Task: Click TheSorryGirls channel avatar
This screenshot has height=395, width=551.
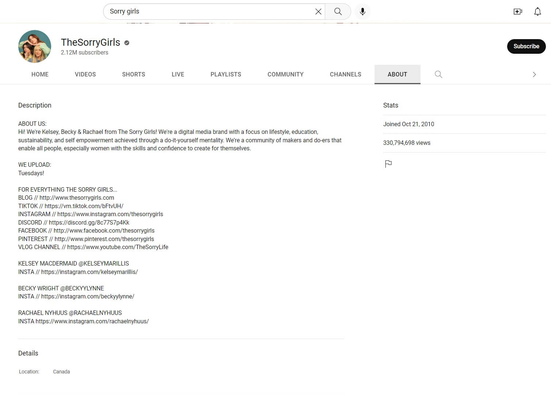Action: click(x=35, y=46)
